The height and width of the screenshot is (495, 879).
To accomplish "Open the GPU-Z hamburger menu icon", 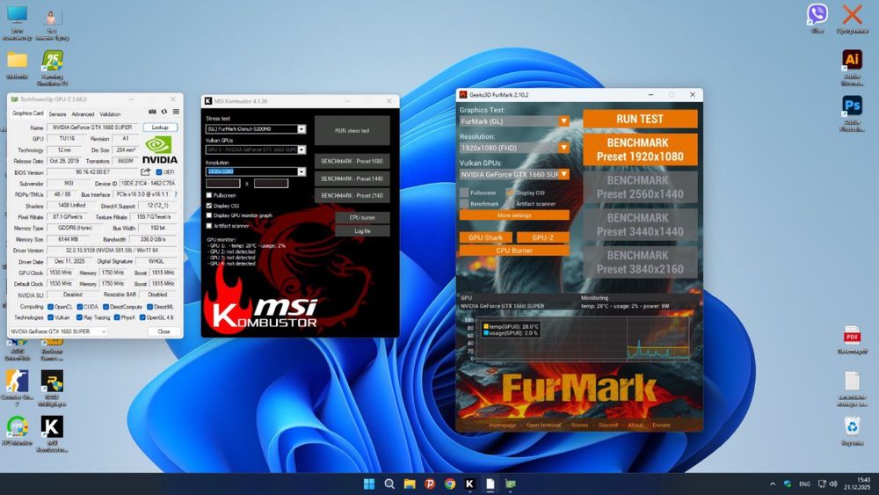I will click(176, 112).
